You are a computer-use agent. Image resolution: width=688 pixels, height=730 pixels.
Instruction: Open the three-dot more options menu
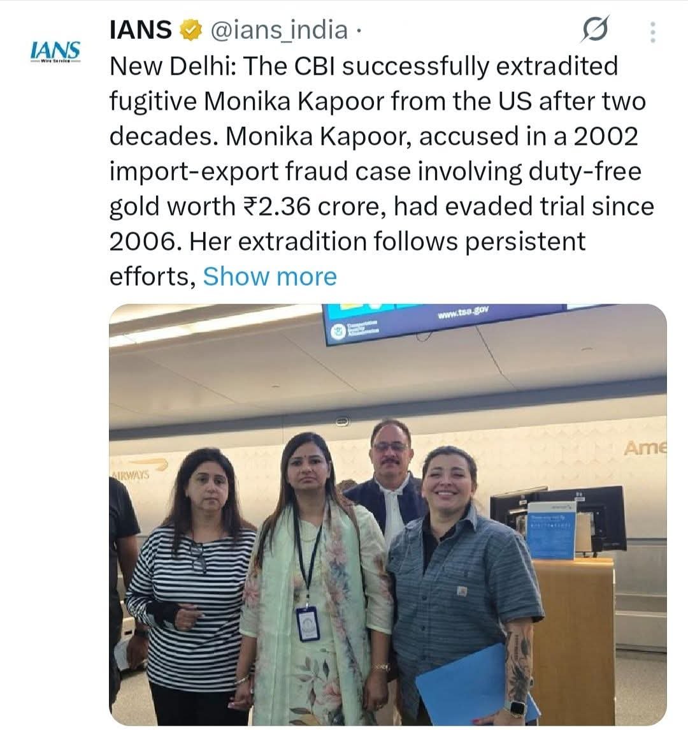(652, 32)
